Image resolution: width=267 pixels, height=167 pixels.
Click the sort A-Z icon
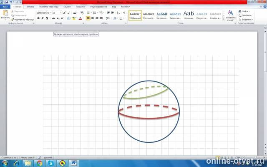pos(118,13)
